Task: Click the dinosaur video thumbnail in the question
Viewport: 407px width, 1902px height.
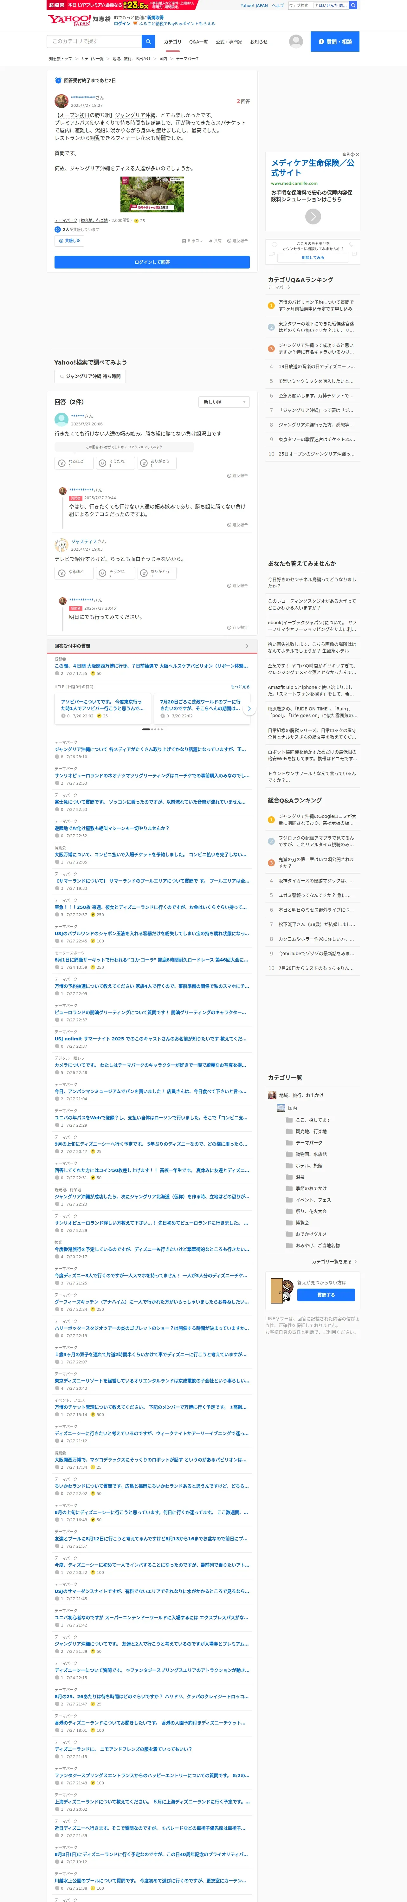Action: [152, 194]
